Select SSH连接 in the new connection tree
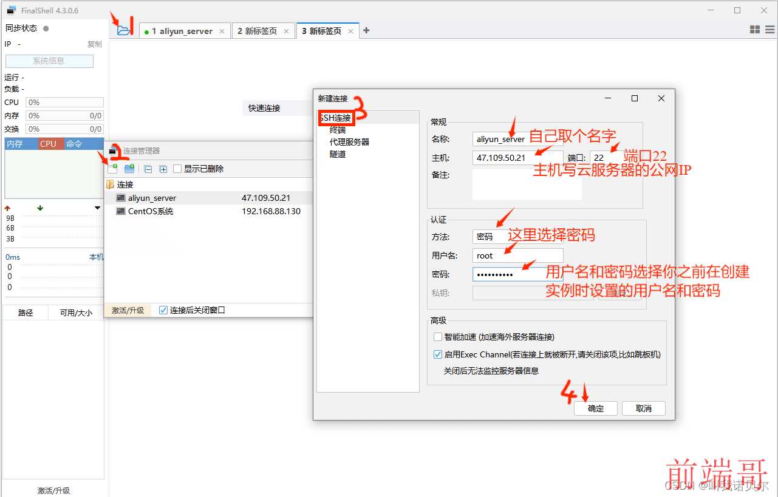Viewport: 778px width, 497px height. point(335,118)
